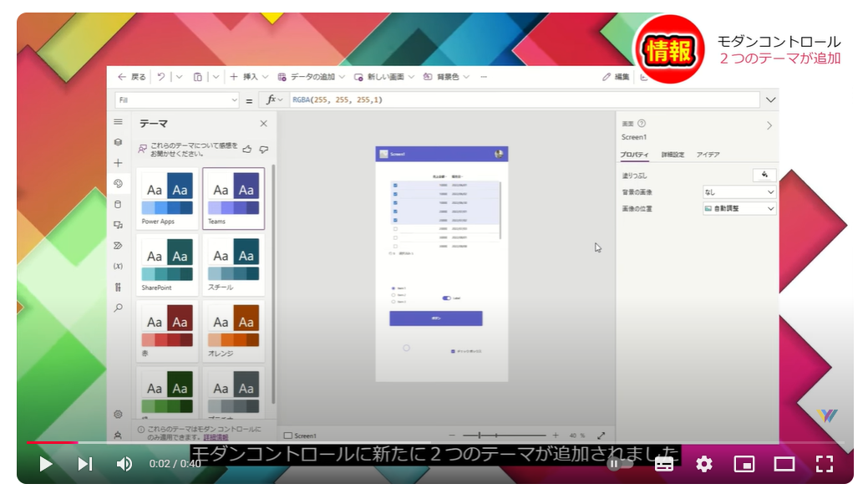Expand the paste dropdown arrow
Viewport: 863px width, 489px height.
[x=216, y=77]
